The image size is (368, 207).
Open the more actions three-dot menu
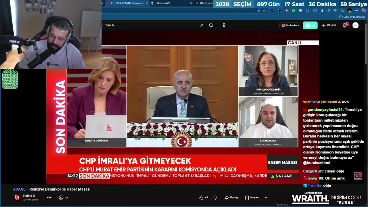(x=267, y=198)
